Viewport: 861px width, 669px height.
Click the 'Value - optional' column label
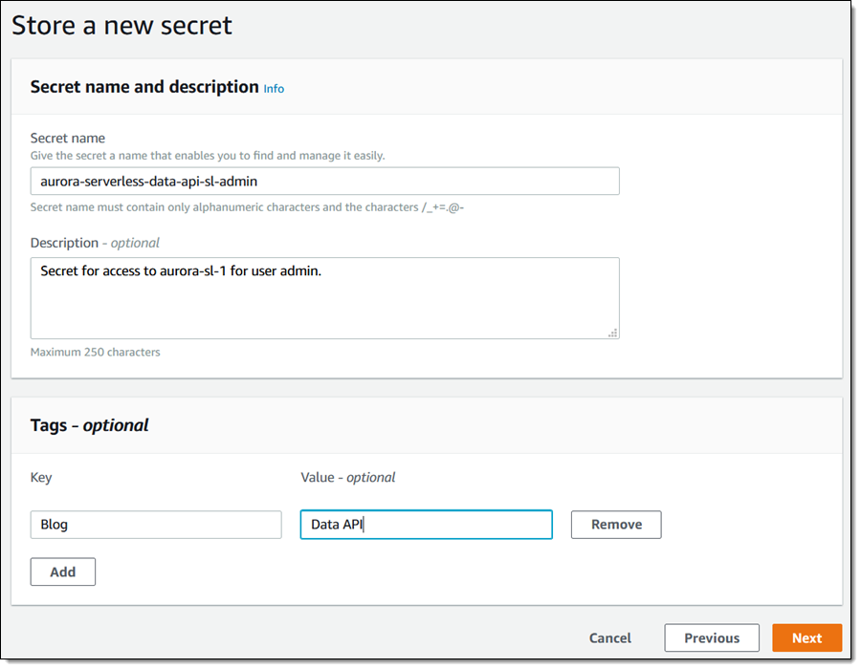point(347,477)
